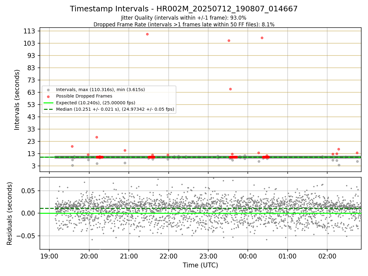Click the plot title 'Timestamp Intervals - HR002M_20250712_190807_014667'

[x=184, y=9]
